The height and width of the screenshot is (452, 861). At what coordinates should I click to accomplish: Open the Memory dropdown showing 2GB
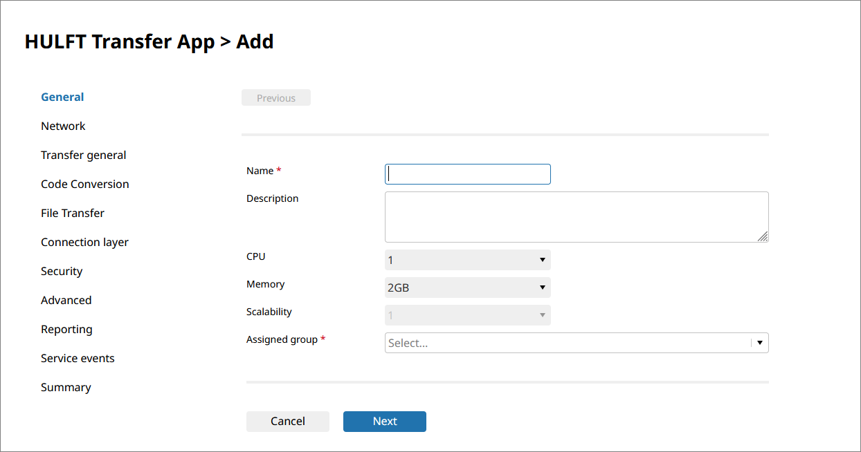pos(467,288)
